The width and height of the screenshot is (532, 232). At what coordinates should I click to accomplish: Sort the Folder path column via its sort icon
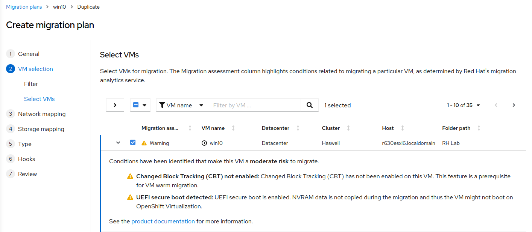pos(479,128)
